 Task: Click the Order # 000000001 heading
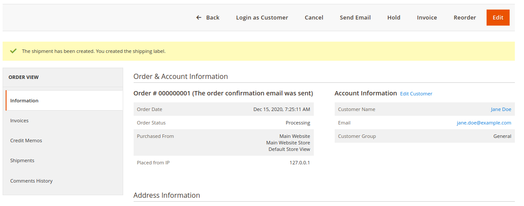click(x=223, y=93)
